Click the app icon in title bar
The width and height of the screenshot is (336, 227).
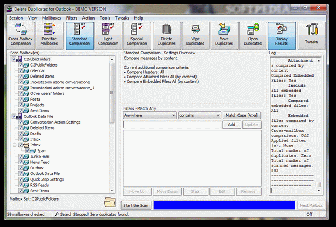(9, 9)
